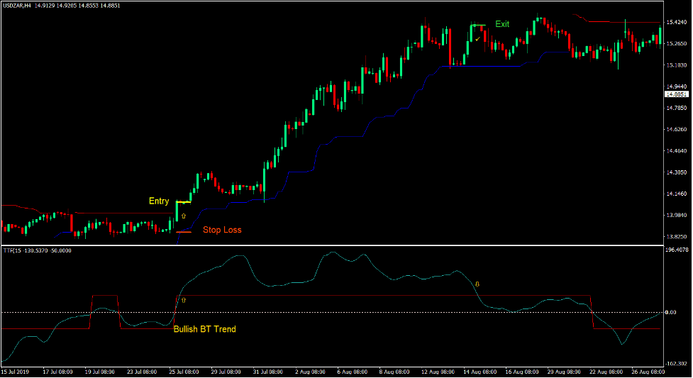Select the Bullish BT Trend label

click(204, 329)
